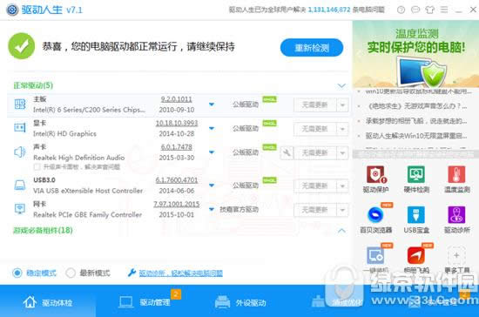Image resolution: width=479 pixels, height=317 pixels.
Task: Open the skin shirt icon in the title bar
Action: coord(430,10)
